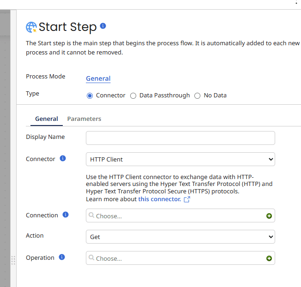
Task: Click into the Display Name text field
Action: click(x=180, y=138)
